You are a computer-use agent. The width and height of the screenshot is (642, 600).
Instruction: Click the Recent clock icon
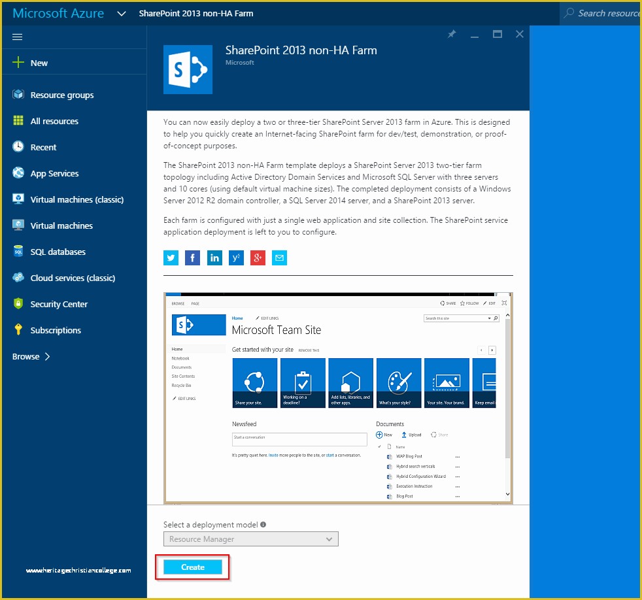pyautogui.click(x=18, y=146)
